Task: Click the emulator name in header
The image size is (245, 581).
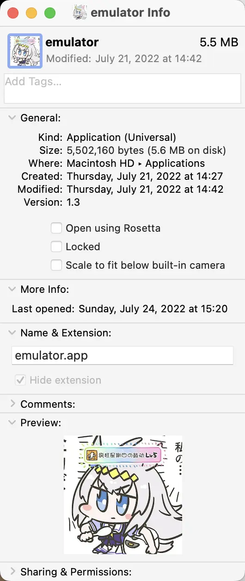Action: coord(72,42)
